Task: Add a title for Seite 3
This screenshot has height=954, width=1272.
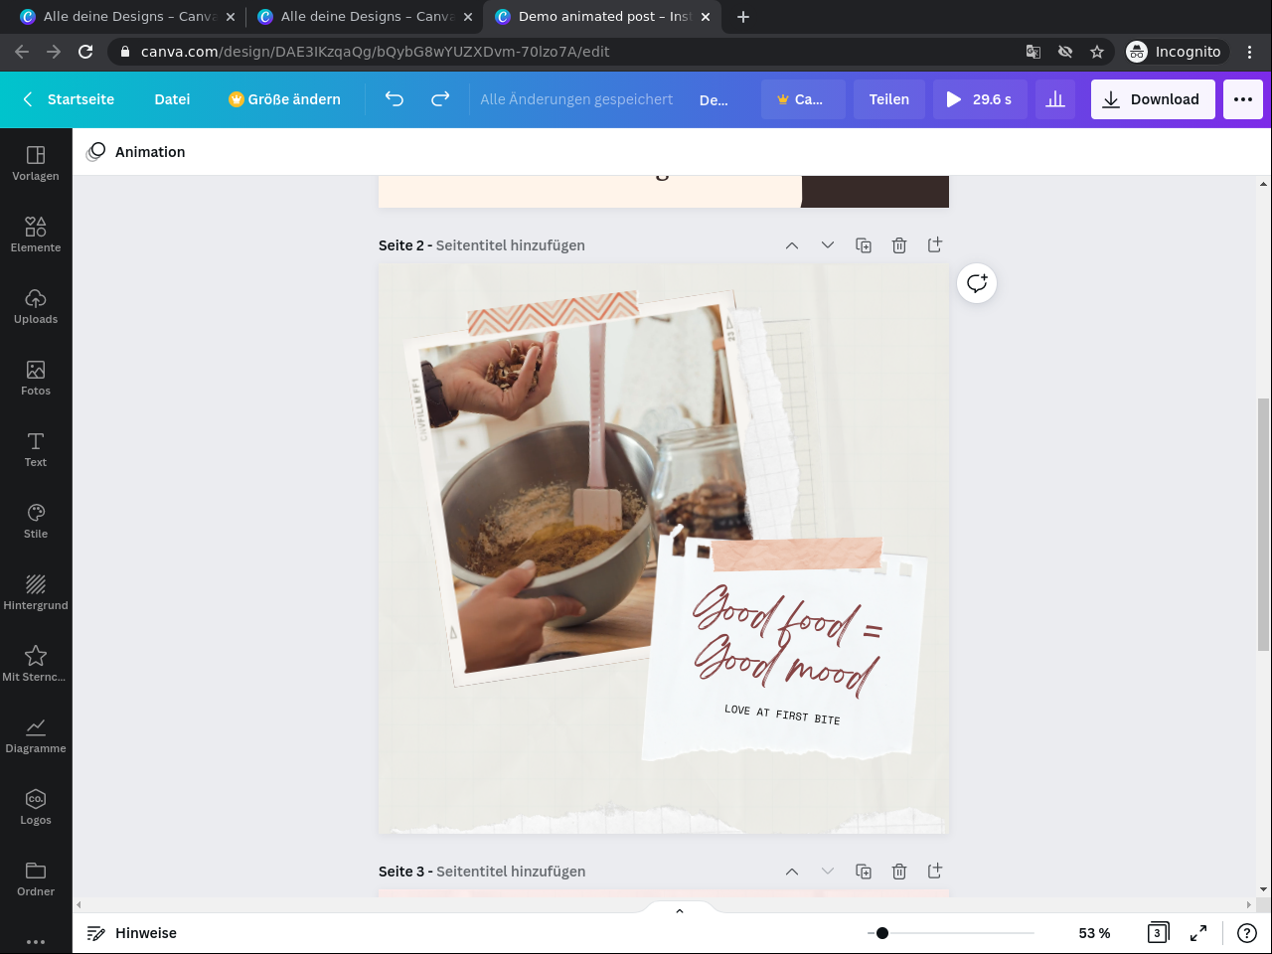Action: (x=511, y=872)
